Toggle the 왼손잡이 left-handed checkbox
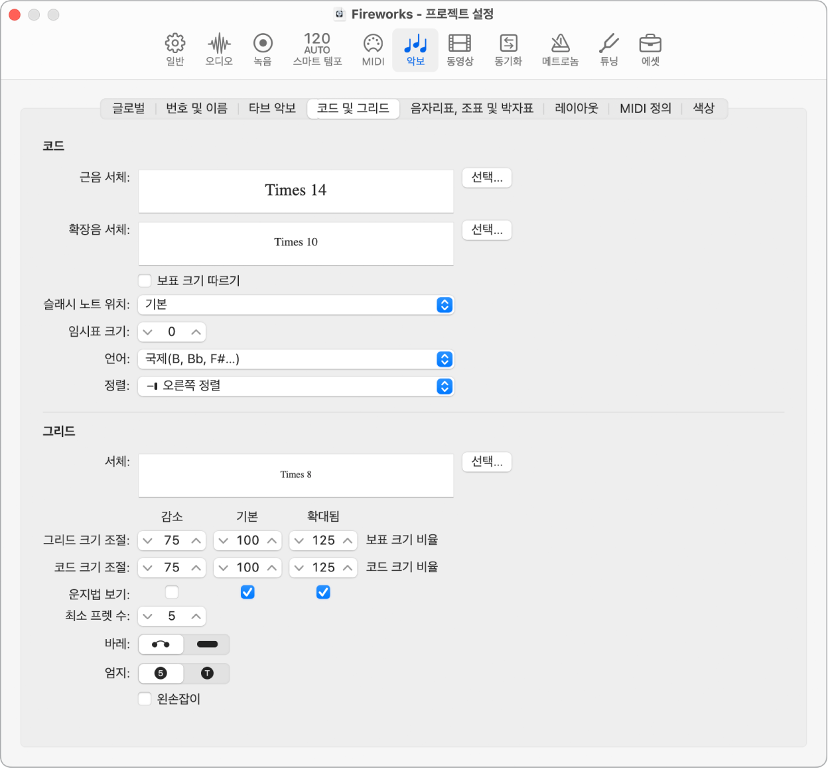 [145, 699]
